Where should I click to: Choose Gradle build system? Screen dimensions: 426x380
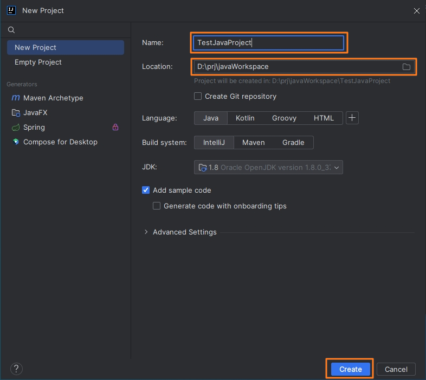[x=293, y=143]
